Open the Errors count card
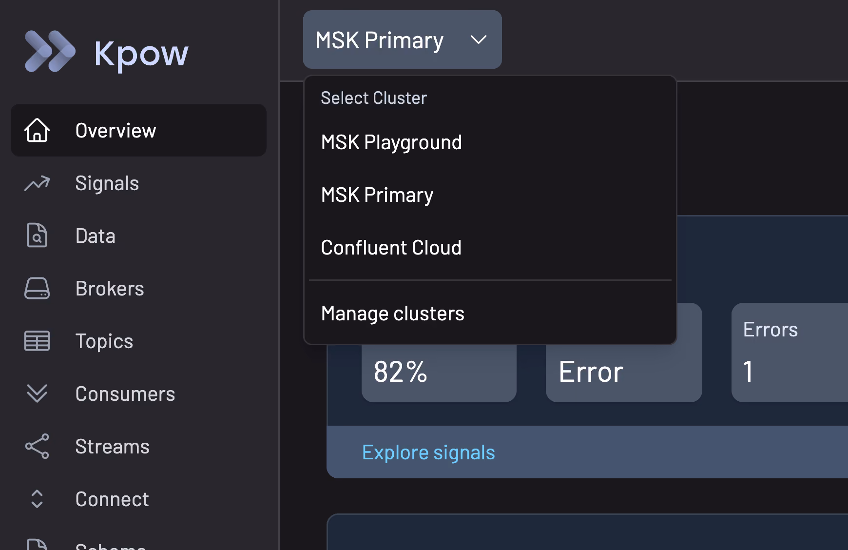The height and width of the screenshot is (550, 848). [790, 353]
